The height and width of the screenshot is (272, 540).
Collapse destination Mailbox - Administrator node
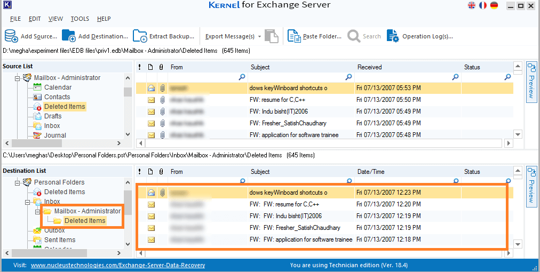click(x=37, y=212)
